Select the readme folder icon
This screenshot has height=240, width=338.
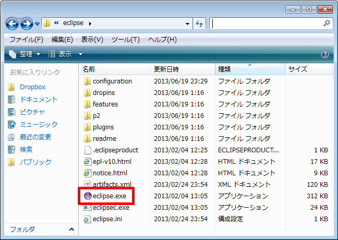pyautogui.click(x=87, y=139)
